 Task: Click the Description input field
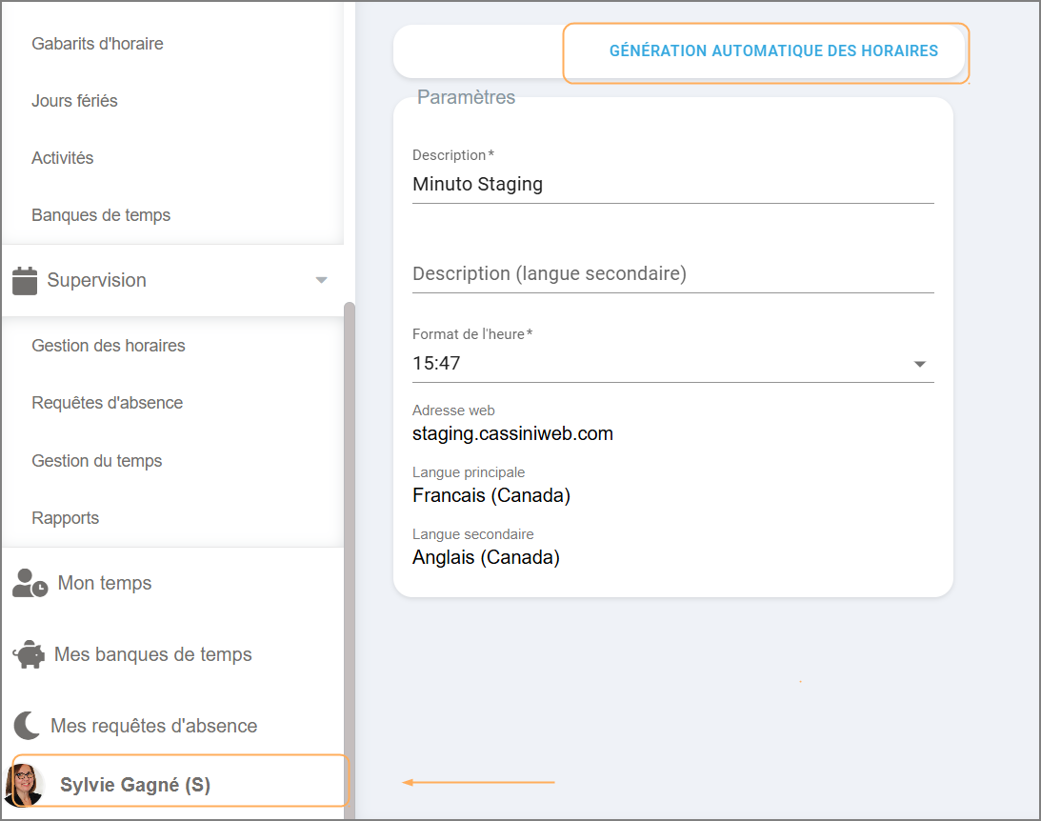tap(672, 185)
